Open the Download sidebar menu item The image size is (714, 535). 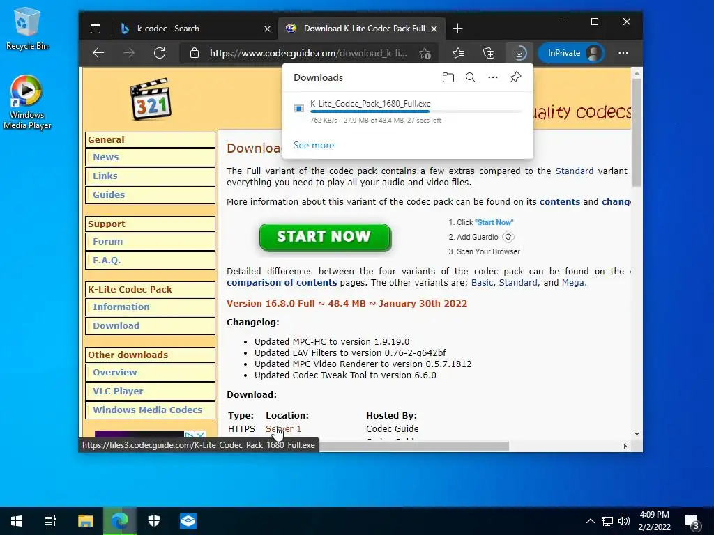pyautogui.click(x=150, y=326)
